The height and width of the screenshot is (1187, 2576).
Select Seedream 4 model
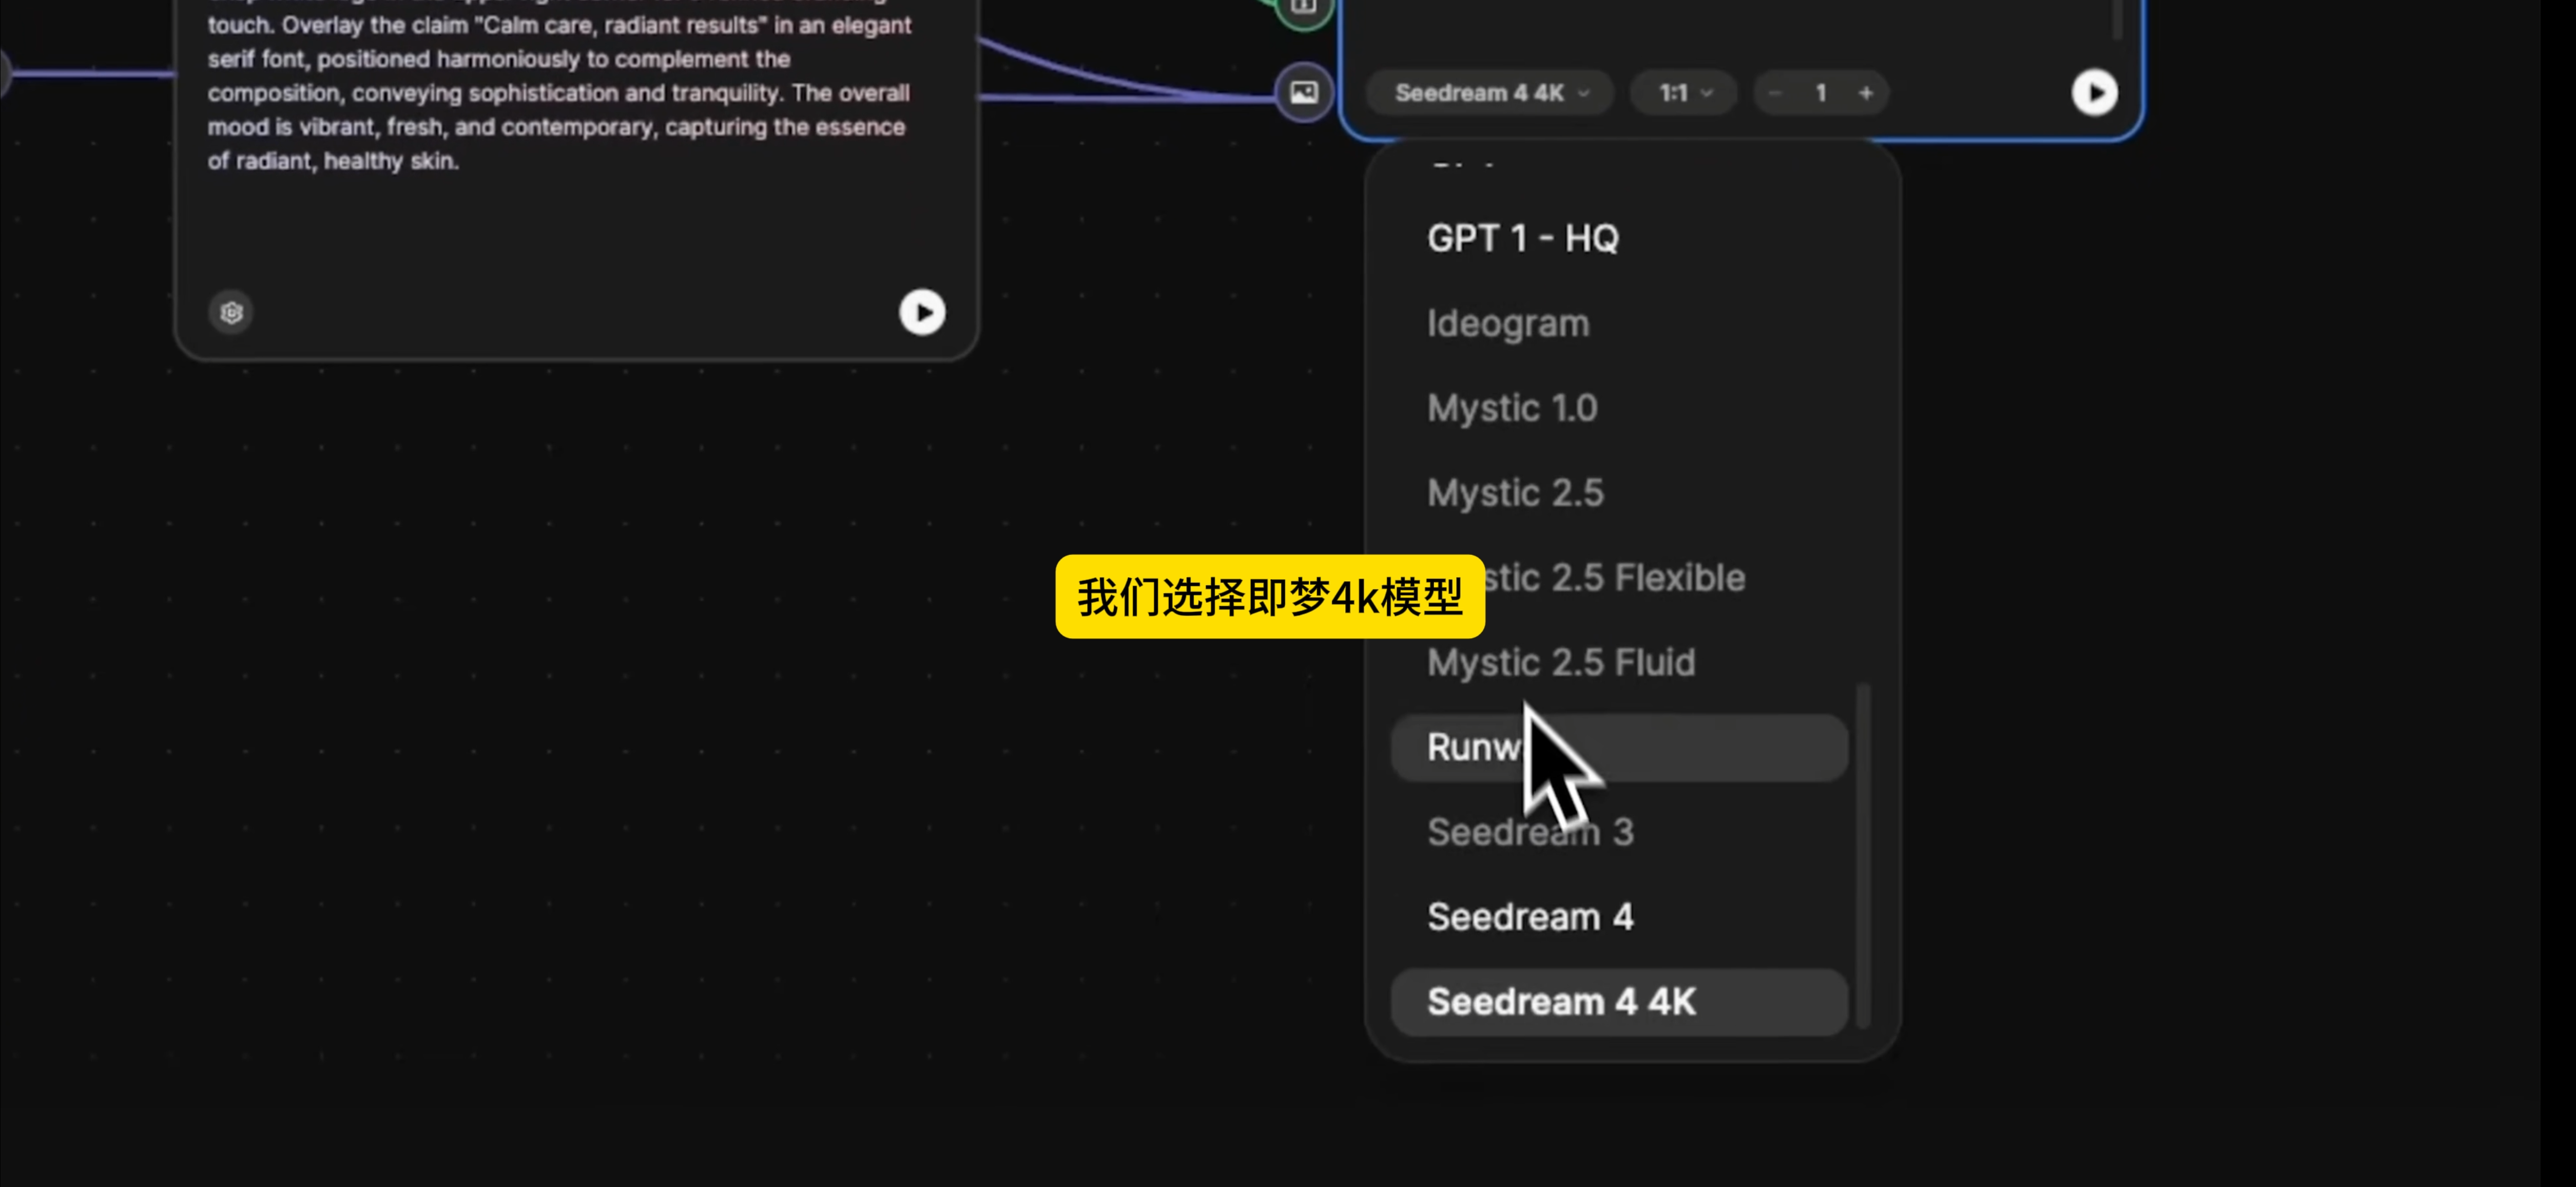point(1619,917)
